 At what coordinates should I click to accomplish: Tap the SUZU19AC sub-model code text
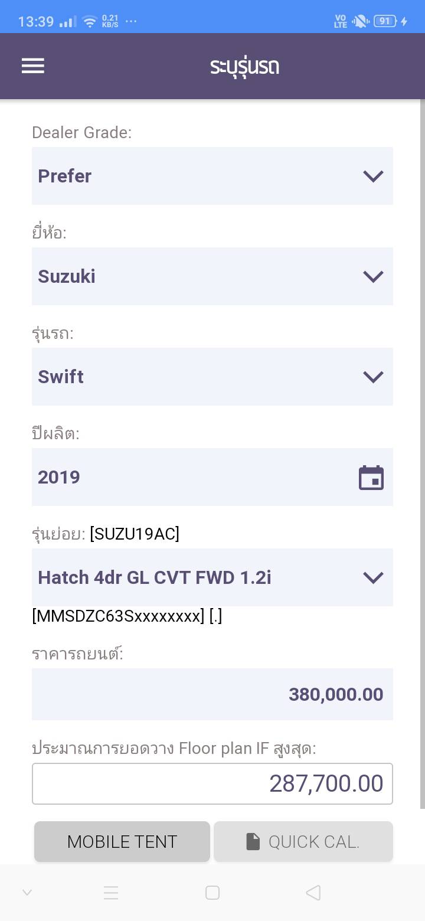(x=135, y=534)
